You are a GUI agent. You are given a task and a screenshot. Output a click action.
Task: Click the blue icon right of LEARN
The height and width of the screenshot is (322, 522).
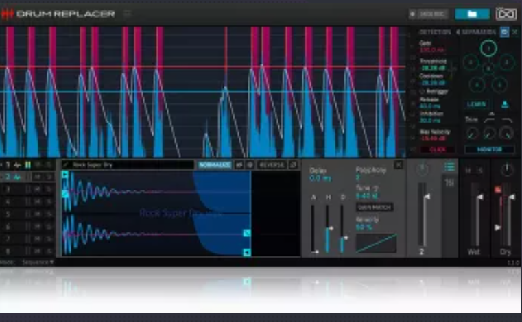coord(505,104)
